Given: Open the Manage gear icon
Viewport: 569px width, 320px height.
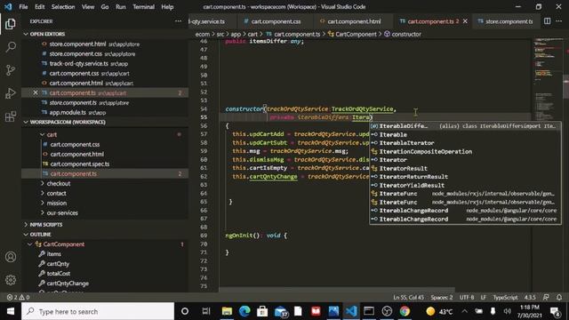Looking at the screenshot, I should point(11,280).
